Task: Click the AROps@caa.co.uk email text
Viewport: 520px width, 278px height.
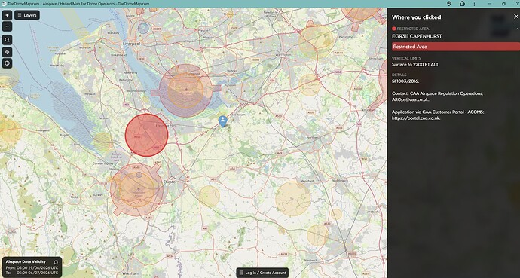Action: [411, 99]
